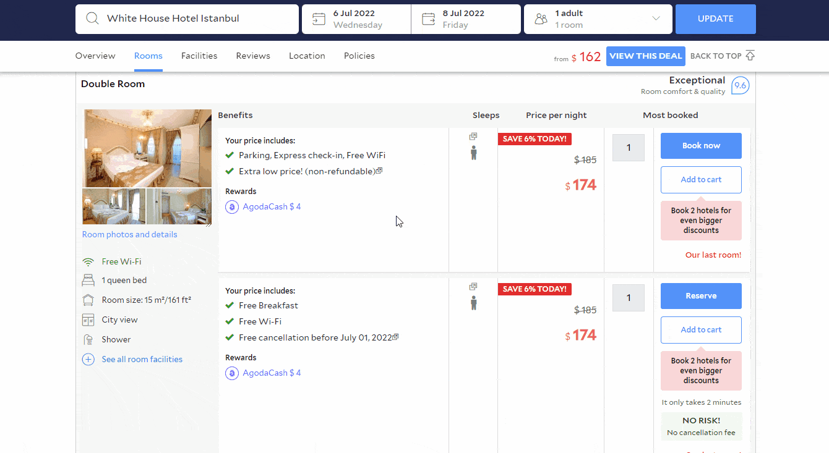The height and width of the screenshot is (453, 829).
Task: Click the checkmark beside Parking, Express check-in
Action: 230,155
